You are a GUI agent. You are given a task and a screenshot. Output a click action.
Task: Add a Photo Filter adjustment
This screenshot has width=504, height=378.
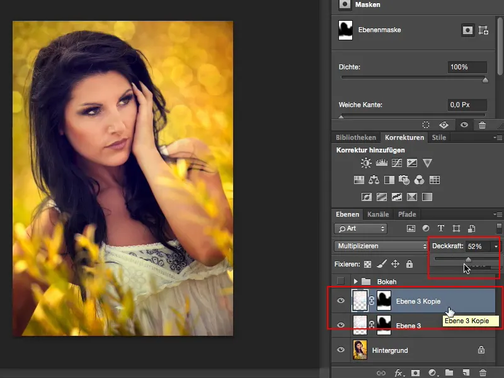tap(404, 180)
